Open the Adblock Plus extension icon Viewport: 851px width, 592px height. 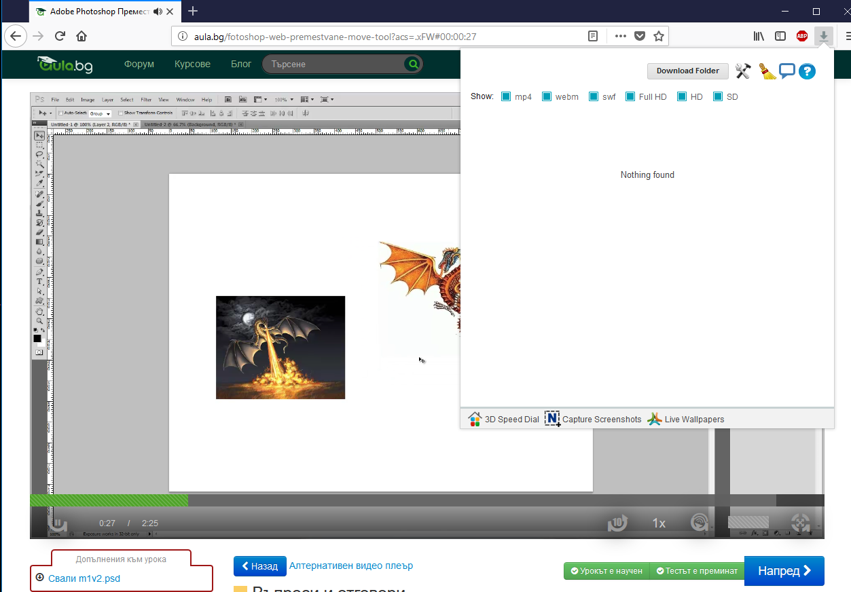pos(802,36)
